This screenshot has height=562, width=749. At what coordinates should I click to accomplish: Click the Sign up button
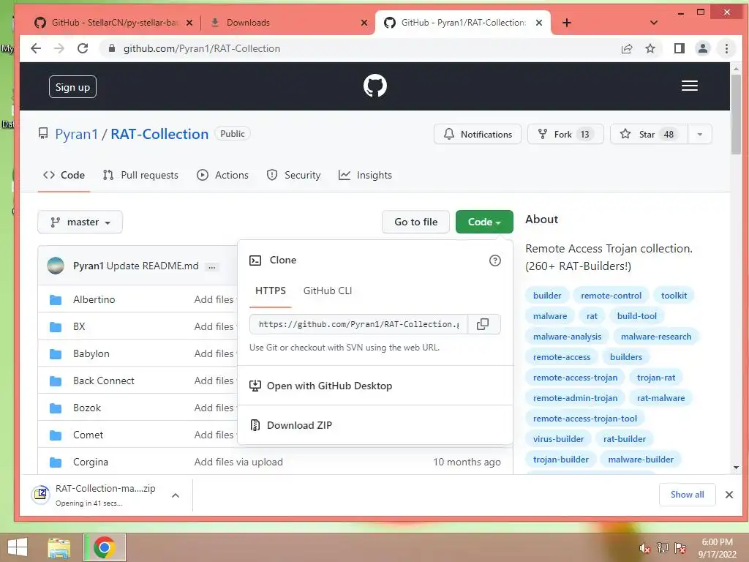click(x=72, y=87)
